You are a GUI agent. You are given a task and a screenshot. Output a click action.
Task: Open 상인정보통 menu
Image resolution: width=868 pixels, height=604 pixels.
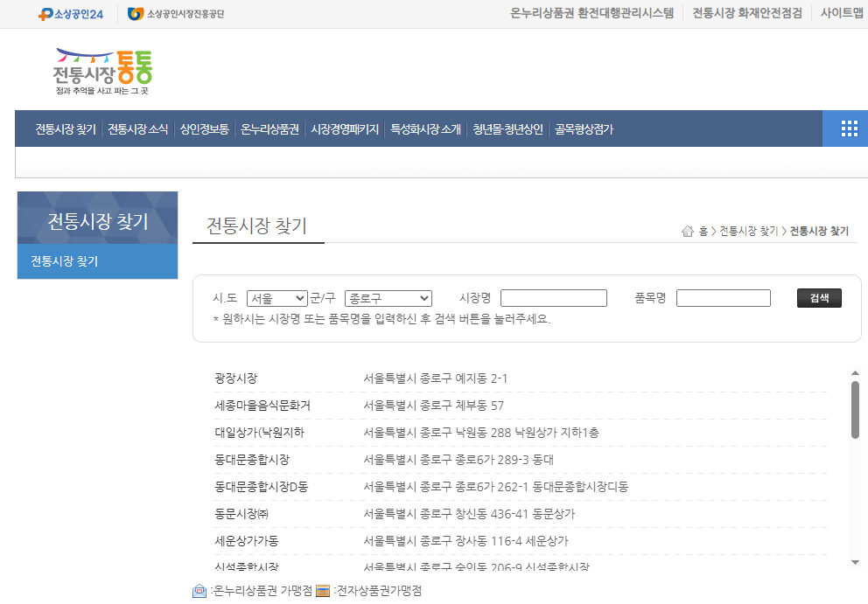click(204, 128)
